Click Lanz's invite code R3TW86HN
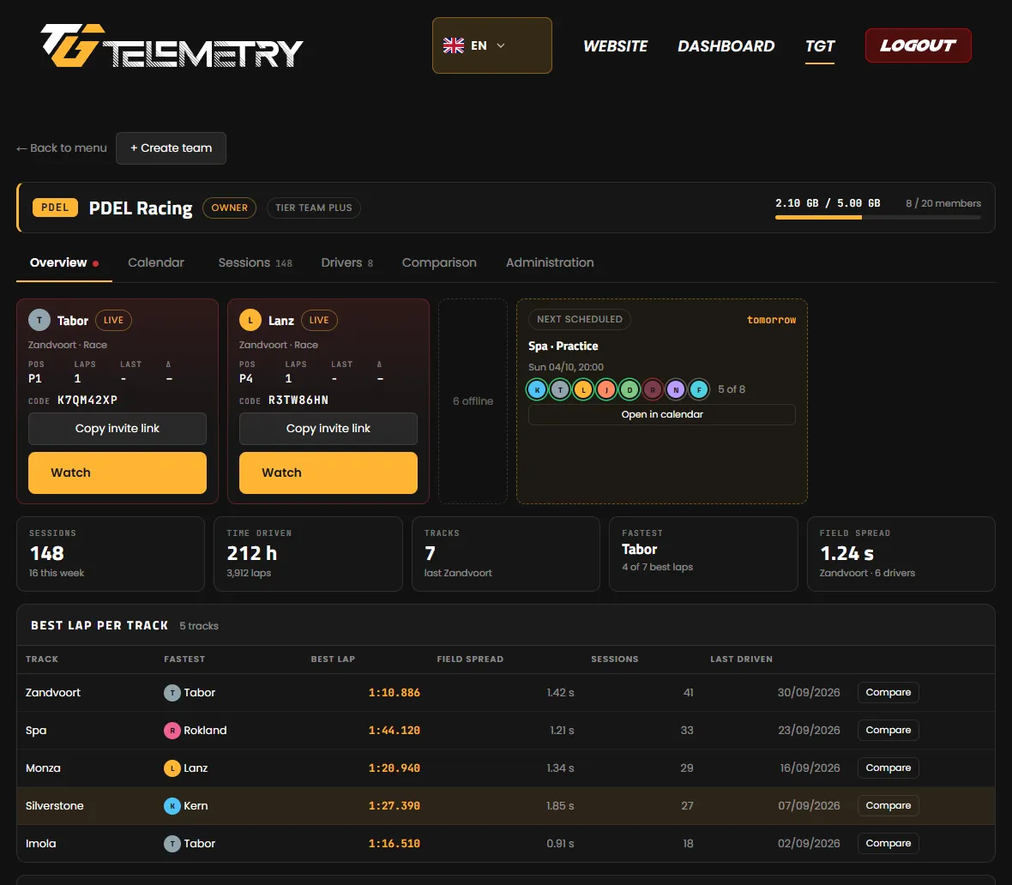The image size is (1012, 885). (298, 400)
